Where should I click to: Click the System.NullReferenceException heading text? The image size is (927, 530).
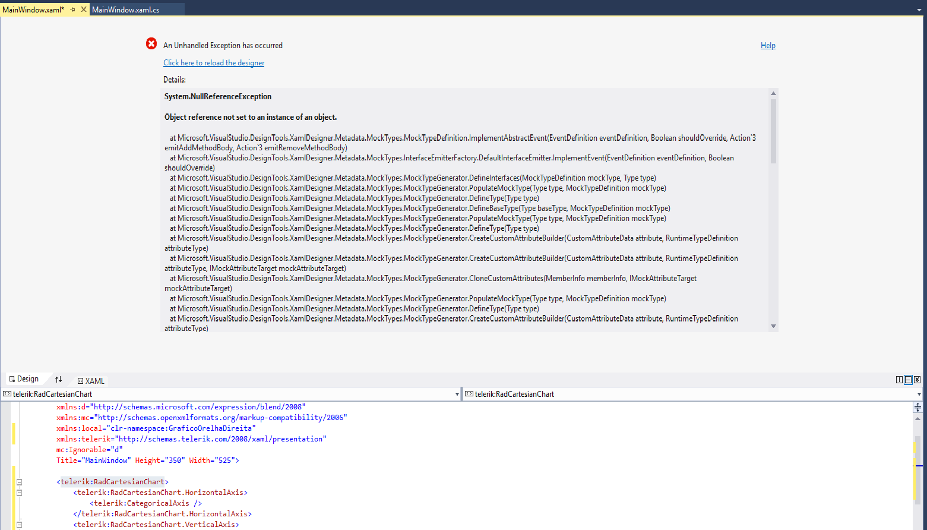point(218,97)
